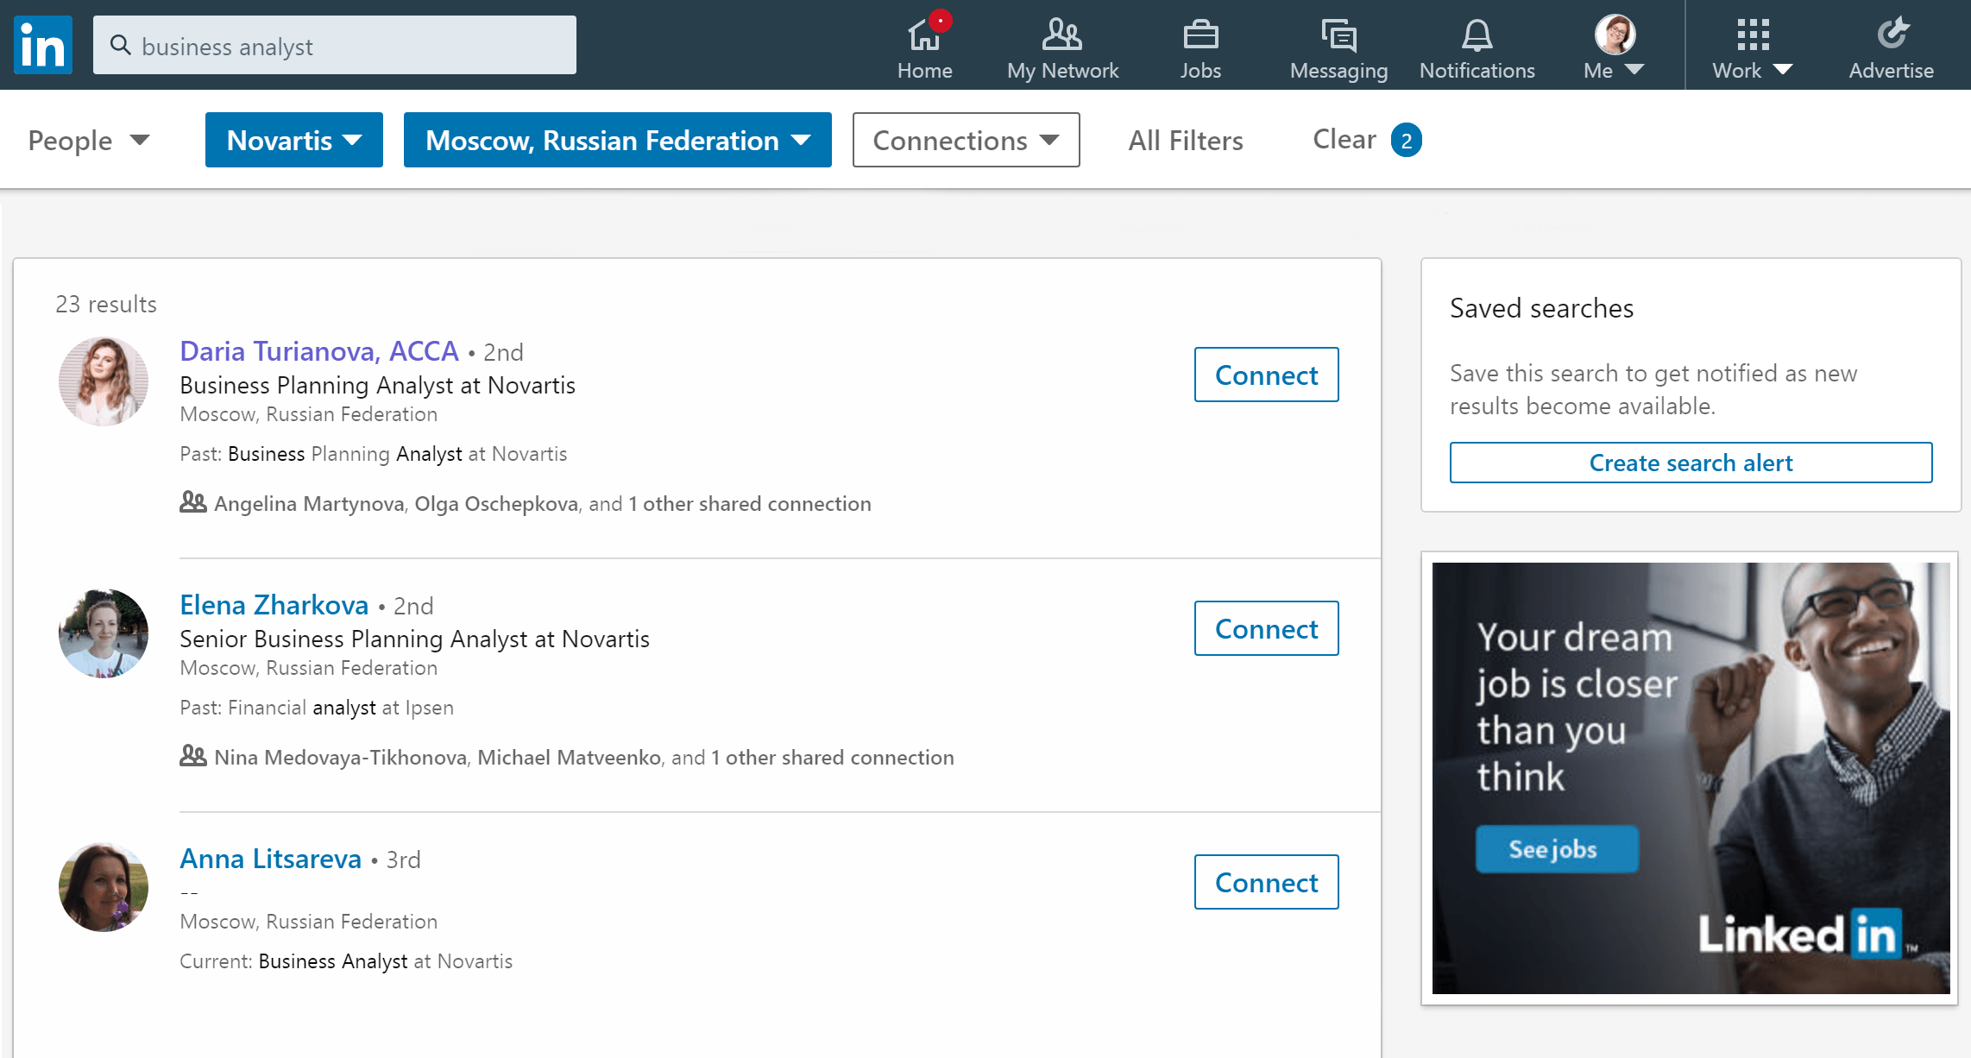The width and height of the screenshot is (1971, 1058).
Task: Click 'Senior Business Planning Analyst at Novartis' headline
Action: click(x=414, y=639)
